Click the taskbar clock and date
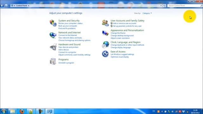 195,111
